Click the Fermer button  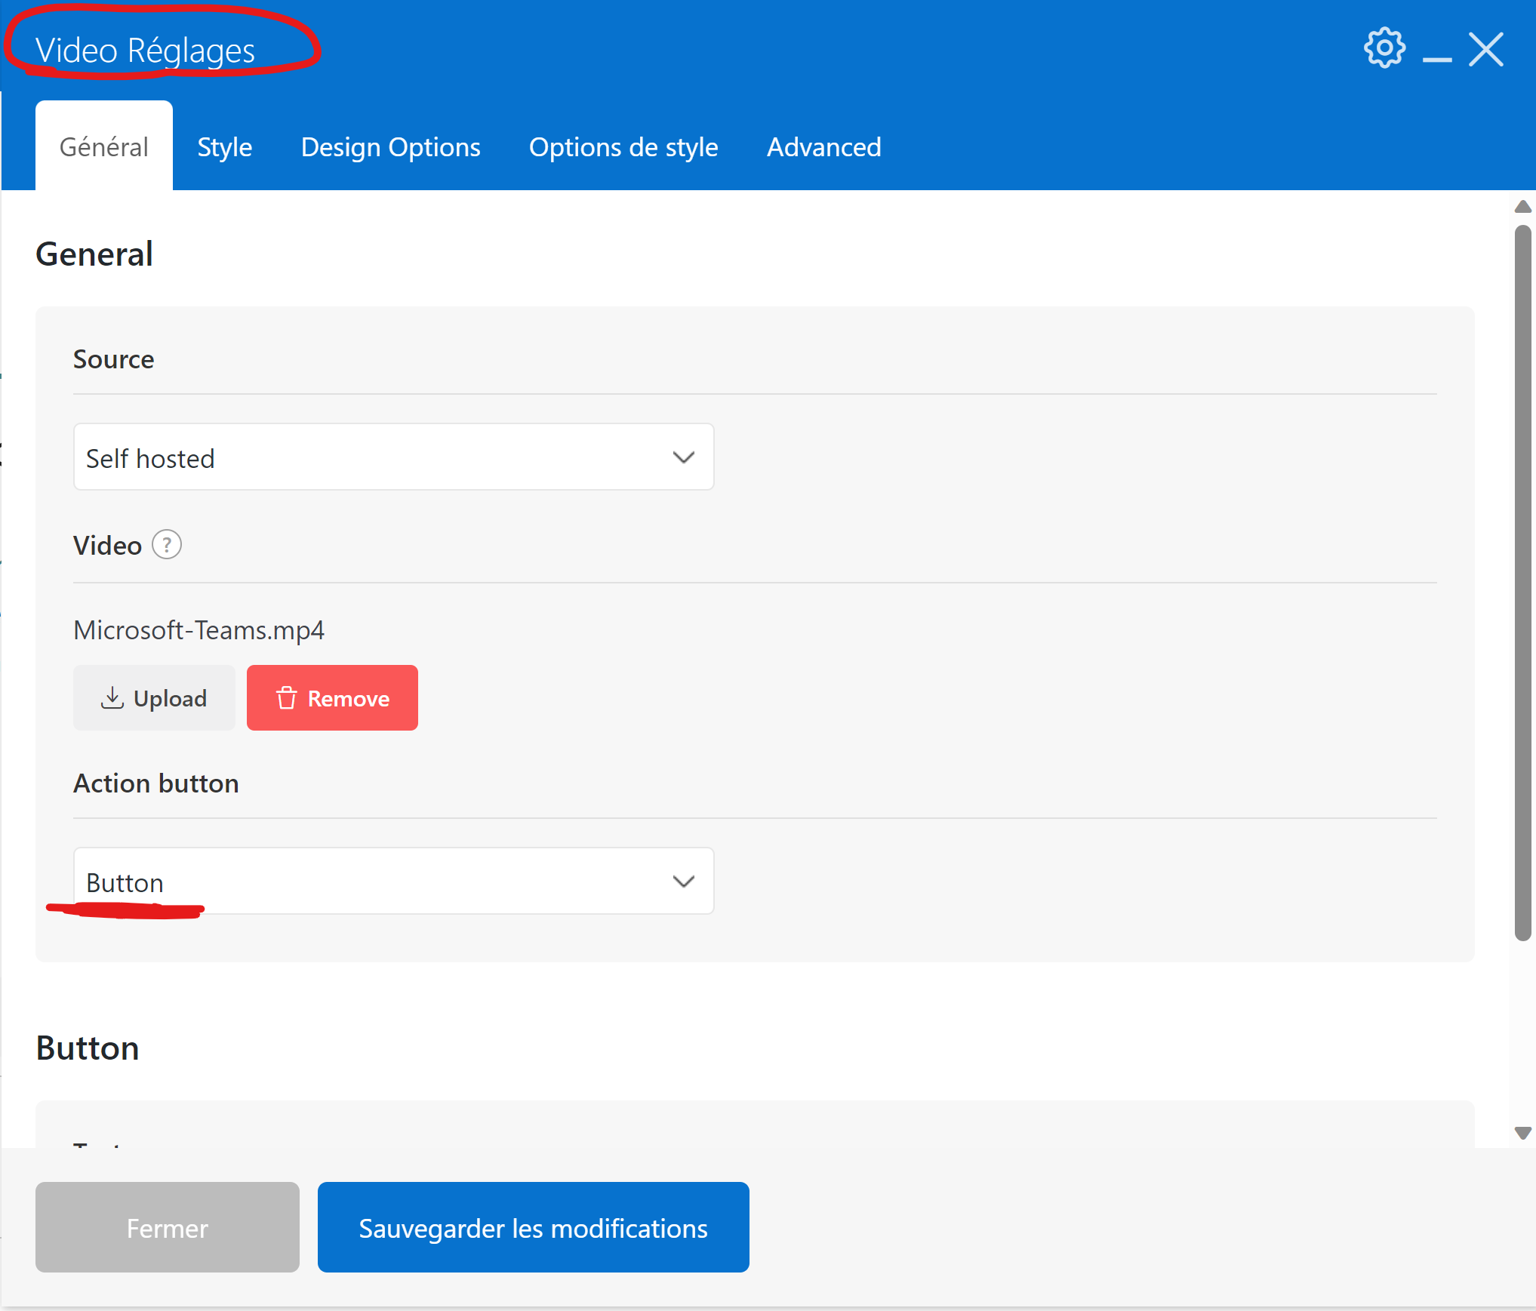[167, 1228]
